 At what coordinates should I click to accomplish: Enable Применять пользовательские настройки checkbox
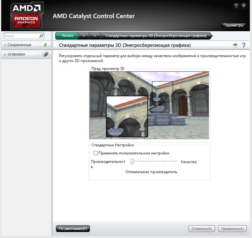coord(96,153)
